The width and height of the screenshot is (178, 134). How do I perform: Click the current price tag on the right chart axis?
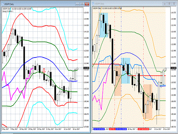[x=173, y=68]
